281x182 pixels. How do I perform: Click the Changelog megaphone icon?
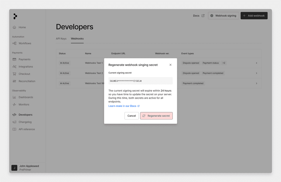14,122
